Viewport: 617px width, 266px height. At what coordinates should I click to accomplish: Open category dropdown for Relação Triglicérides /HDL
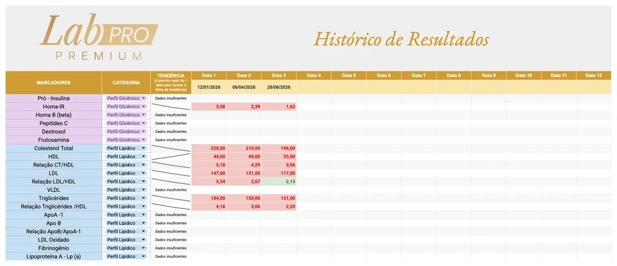[126, 206]
